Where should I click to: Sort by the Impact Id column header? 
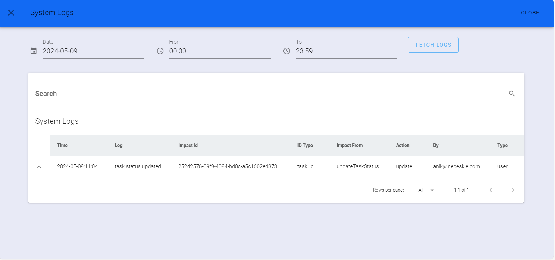coord(188,146)
